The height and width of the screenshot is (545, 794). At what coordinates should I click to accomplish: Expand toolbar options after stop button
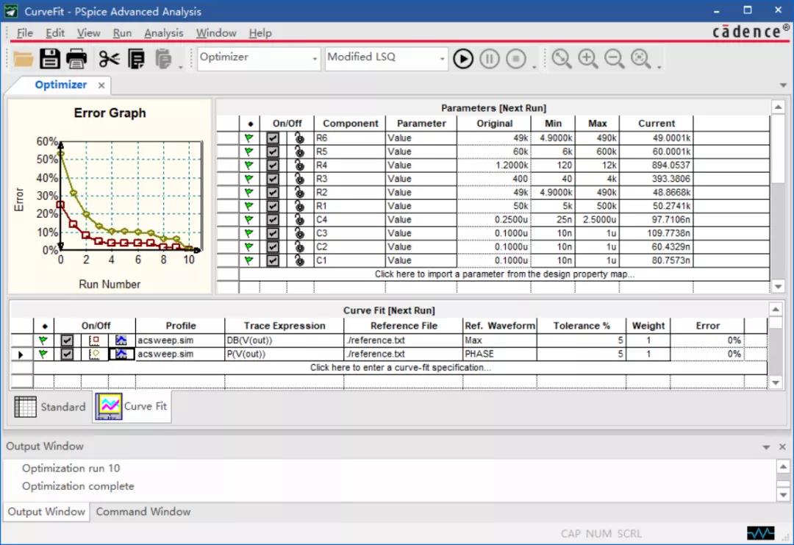(x=534, y=68)
